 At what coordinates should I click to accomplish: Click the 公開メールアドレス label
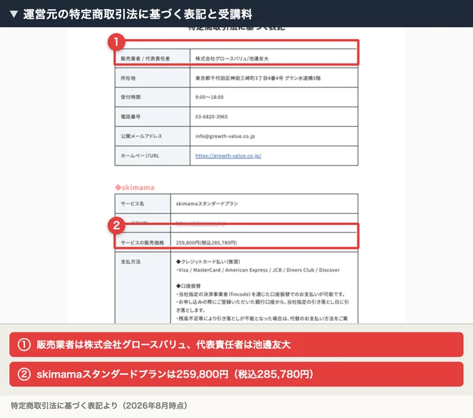click(141, 136)
